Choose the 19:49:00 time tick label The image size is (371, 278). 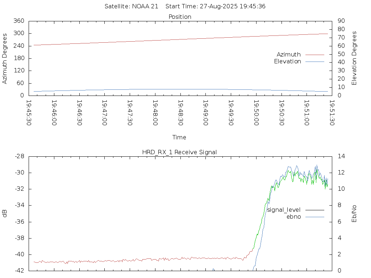pyautogui.click(x=206, y=113)
